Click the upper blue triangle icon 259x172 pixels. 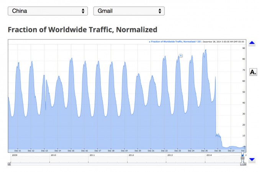pyautogui.click(x=252, y=44)
